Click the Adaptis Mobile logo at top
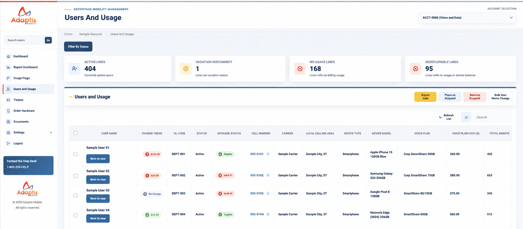The width and height of the screenshot is (523, 229). [x=24, y=16]
